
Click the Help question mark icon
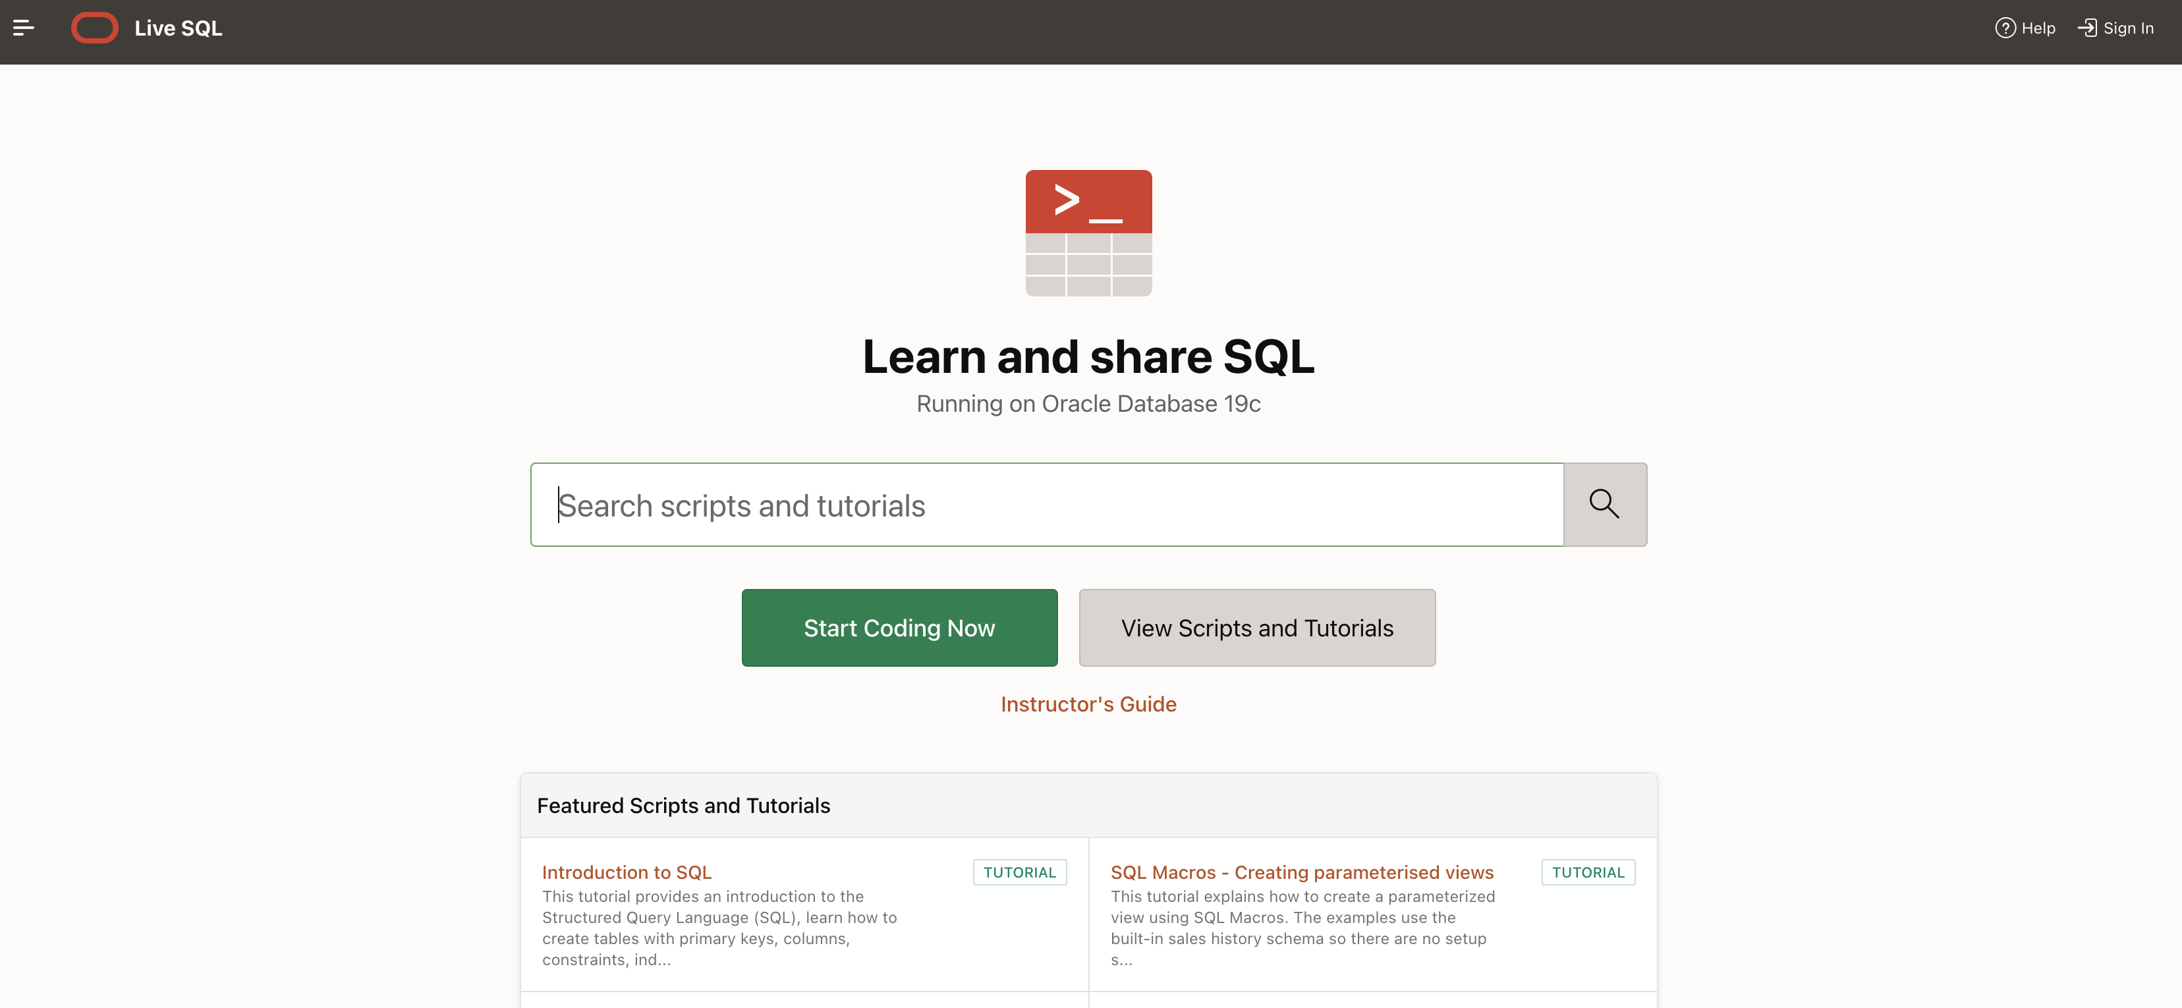(x=2005, y=28)
